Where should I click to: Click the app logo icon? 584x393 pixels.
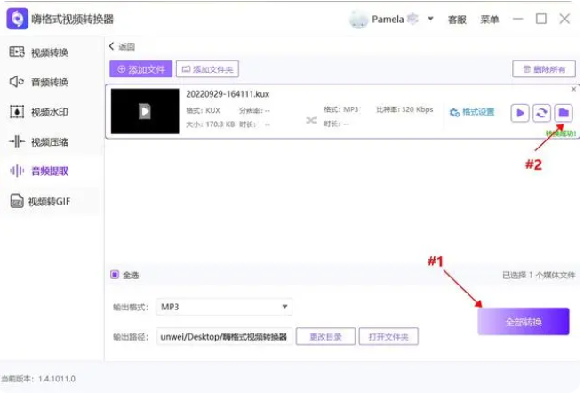17,19
